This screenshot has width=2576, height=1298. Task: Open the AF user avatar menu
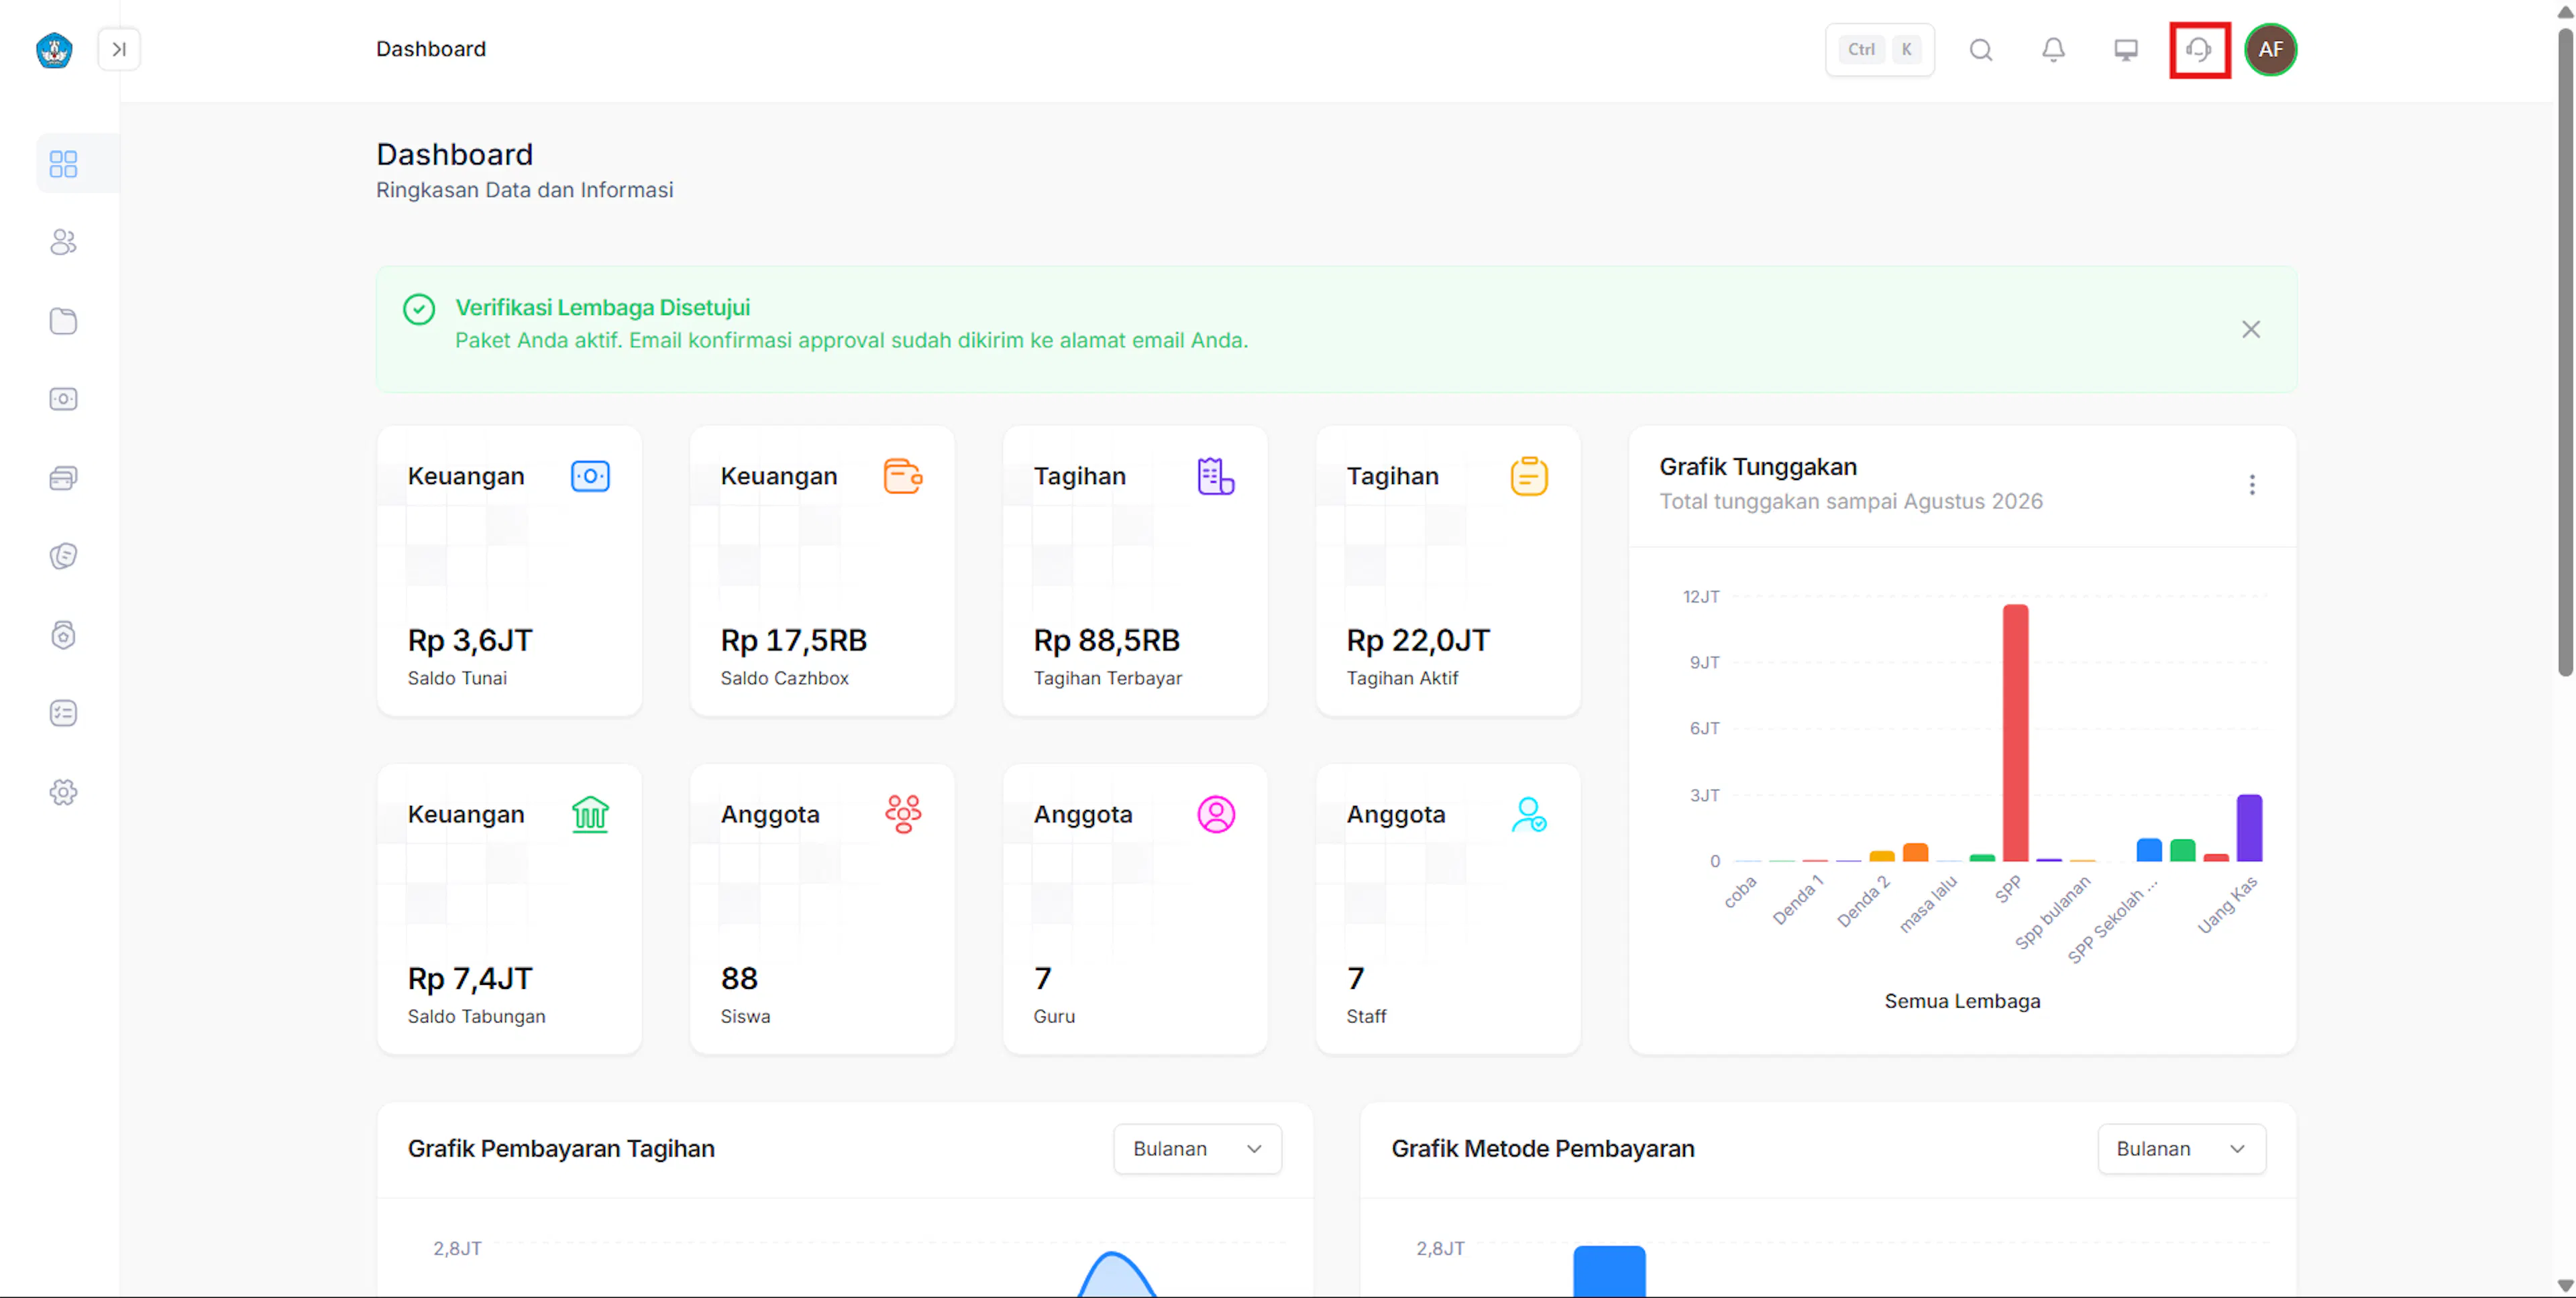[2270, 50]
